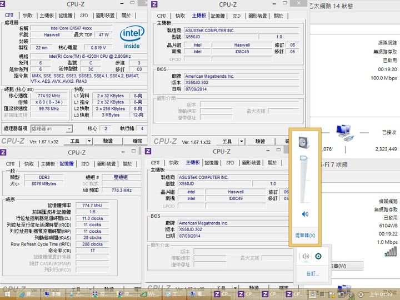This screenshot has width=400, height=300.
Task: Click the volume slider thumb in the popup
Action: [303, 158]
